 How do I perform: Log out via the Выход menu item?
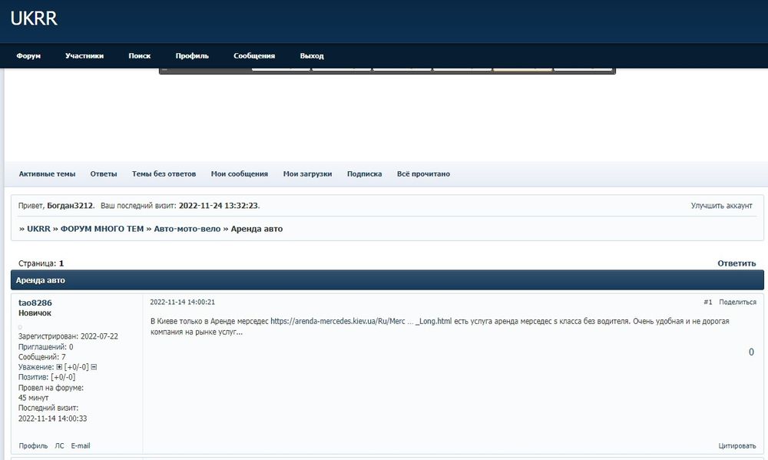click(x=312, y=56)
